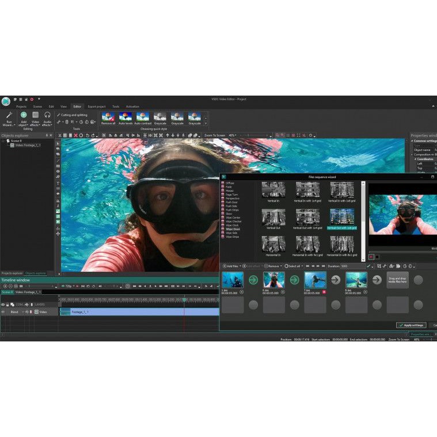Click the Remove all quick style
437x437 pixels.
[x=108, y=117]
